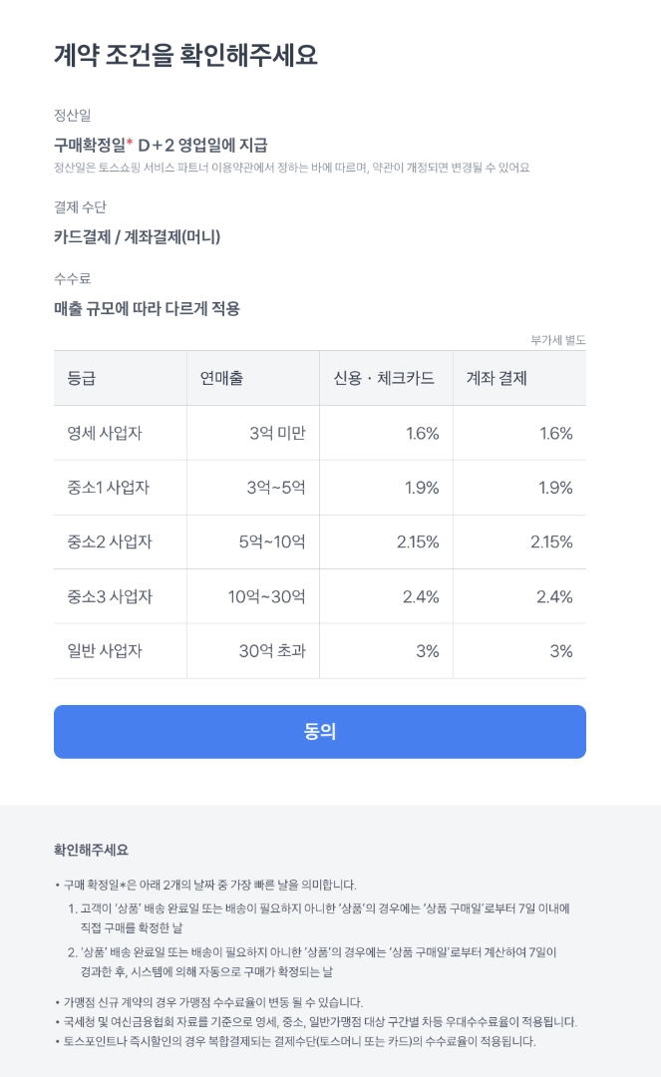
Task: Click the 신용・체크카드 column header
Action: pos(384,378)
